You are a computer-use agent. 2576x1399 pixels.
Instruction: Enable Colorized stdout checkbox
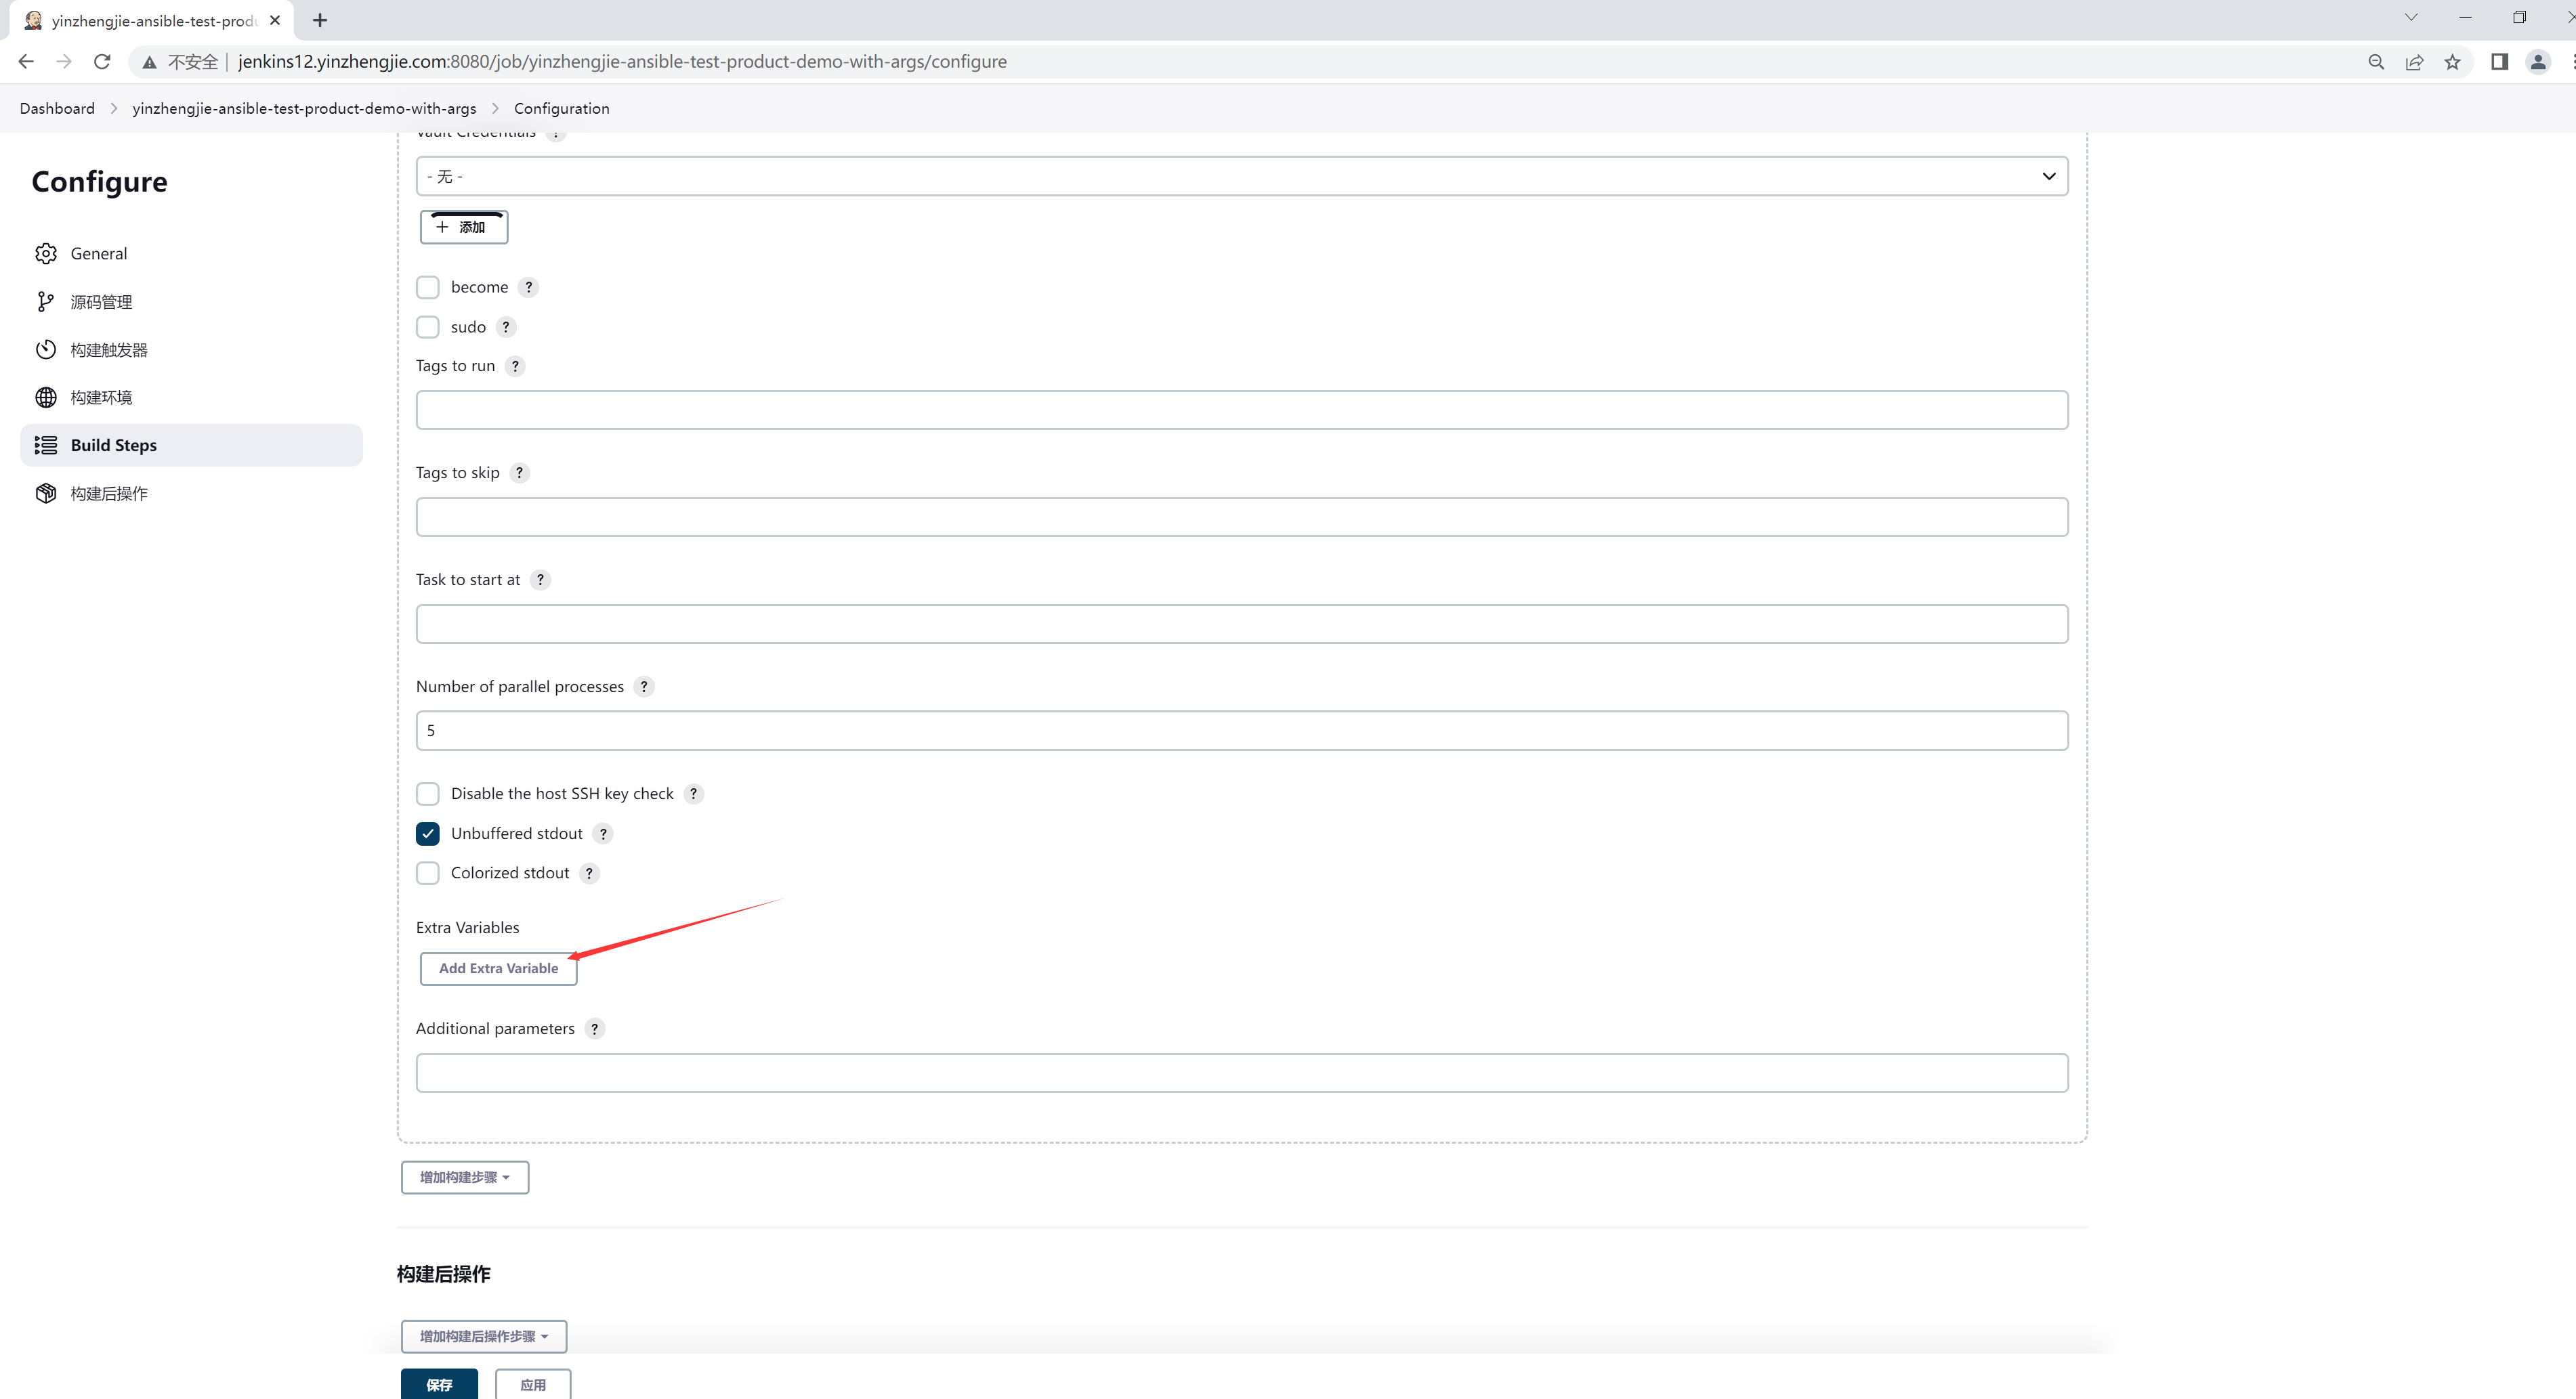(428, 874)
